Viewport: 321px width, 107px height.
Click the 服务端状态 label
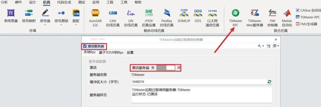tap(98, 95)
